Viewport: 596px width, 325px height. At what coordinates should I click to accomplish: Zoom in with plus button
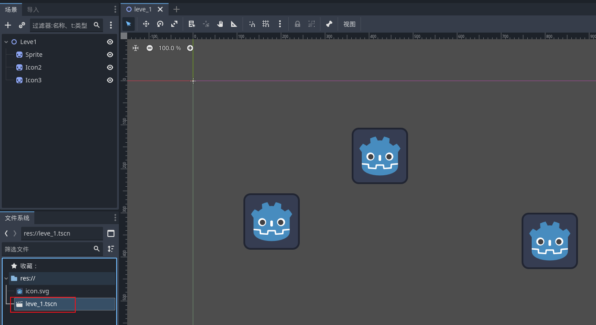[190, 48]
